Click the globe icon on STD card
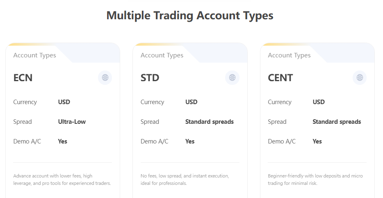The height and width of the screenshot is (198, 383). point(232,77)
